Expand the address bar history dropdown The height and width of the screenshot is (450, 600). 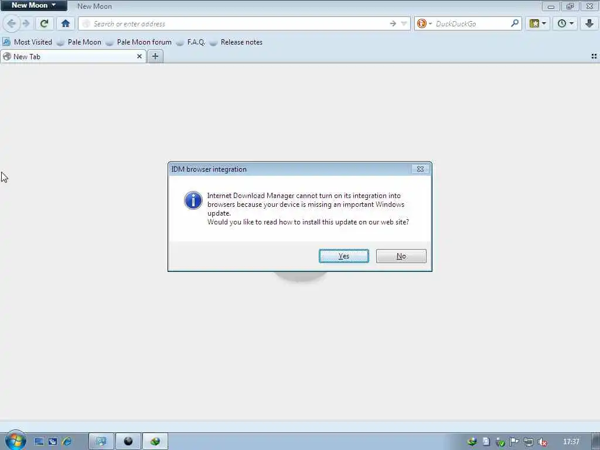point(404,23)
